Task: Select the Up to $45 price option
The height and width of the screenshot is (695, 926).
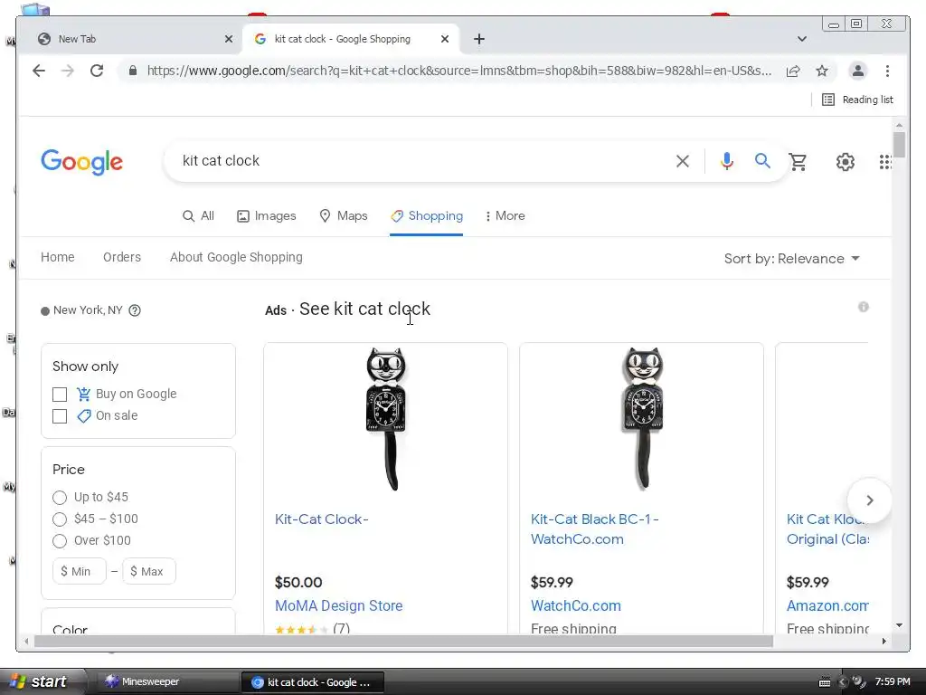Action: tap(60, 498)
